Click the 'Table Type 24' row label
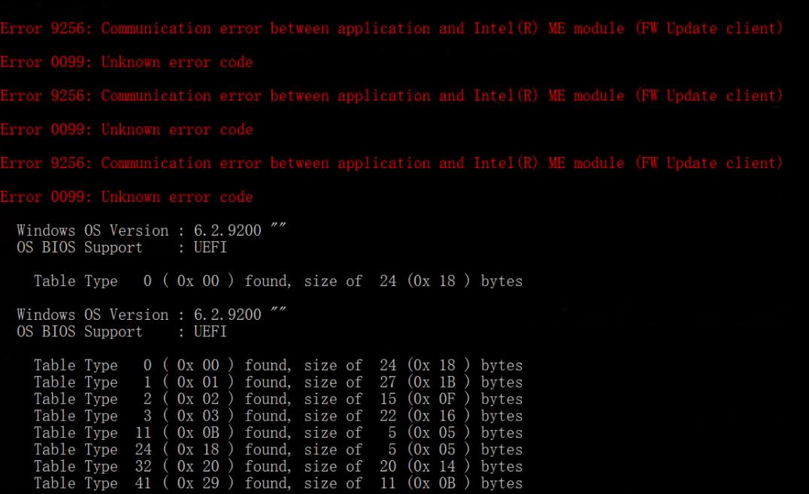This screenshot has width=809, height=494. coord(92,450)
